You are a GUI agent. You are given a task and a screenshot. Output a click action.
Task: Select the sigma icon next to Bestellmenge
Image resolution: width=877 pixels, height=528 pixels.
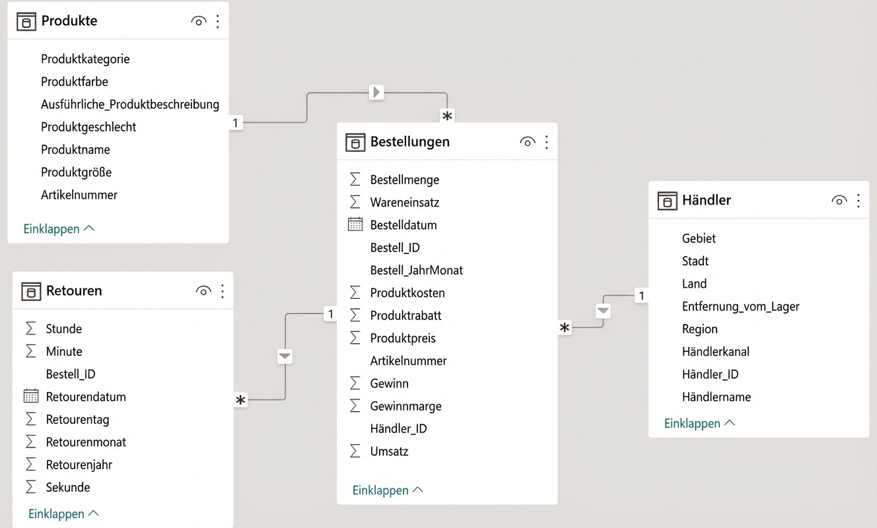click(x=355, y=179)
